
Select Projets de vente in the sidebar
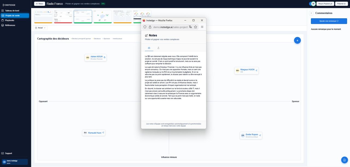point(13,15)
